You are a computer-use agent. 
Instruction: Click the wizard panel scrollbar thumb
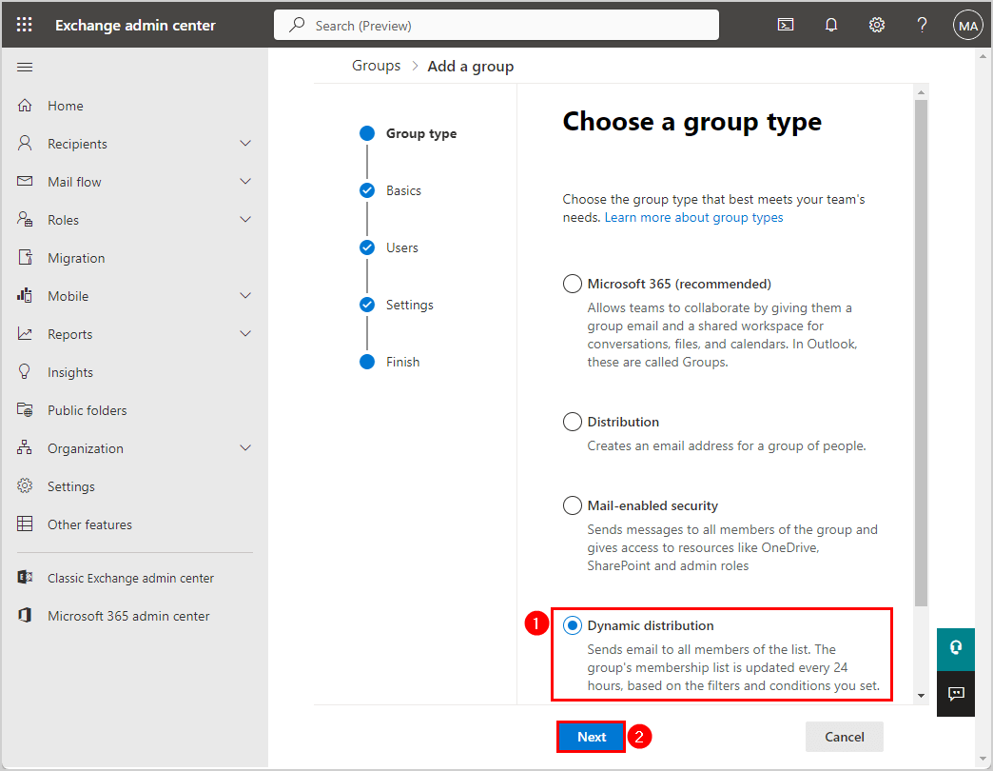tap(921, 352)
